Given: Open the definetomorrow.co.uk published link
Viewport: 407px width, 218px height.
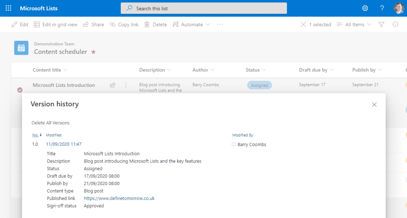Looking at the screenshot, I should pyautogui.click(x=119, y=198).
